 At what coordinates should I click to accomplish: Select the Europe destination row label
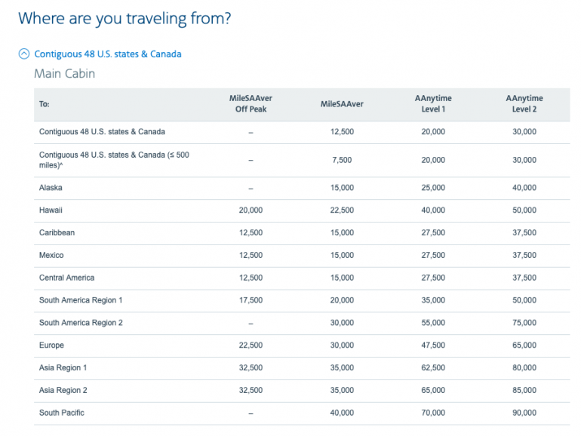(x=51, y=345)
